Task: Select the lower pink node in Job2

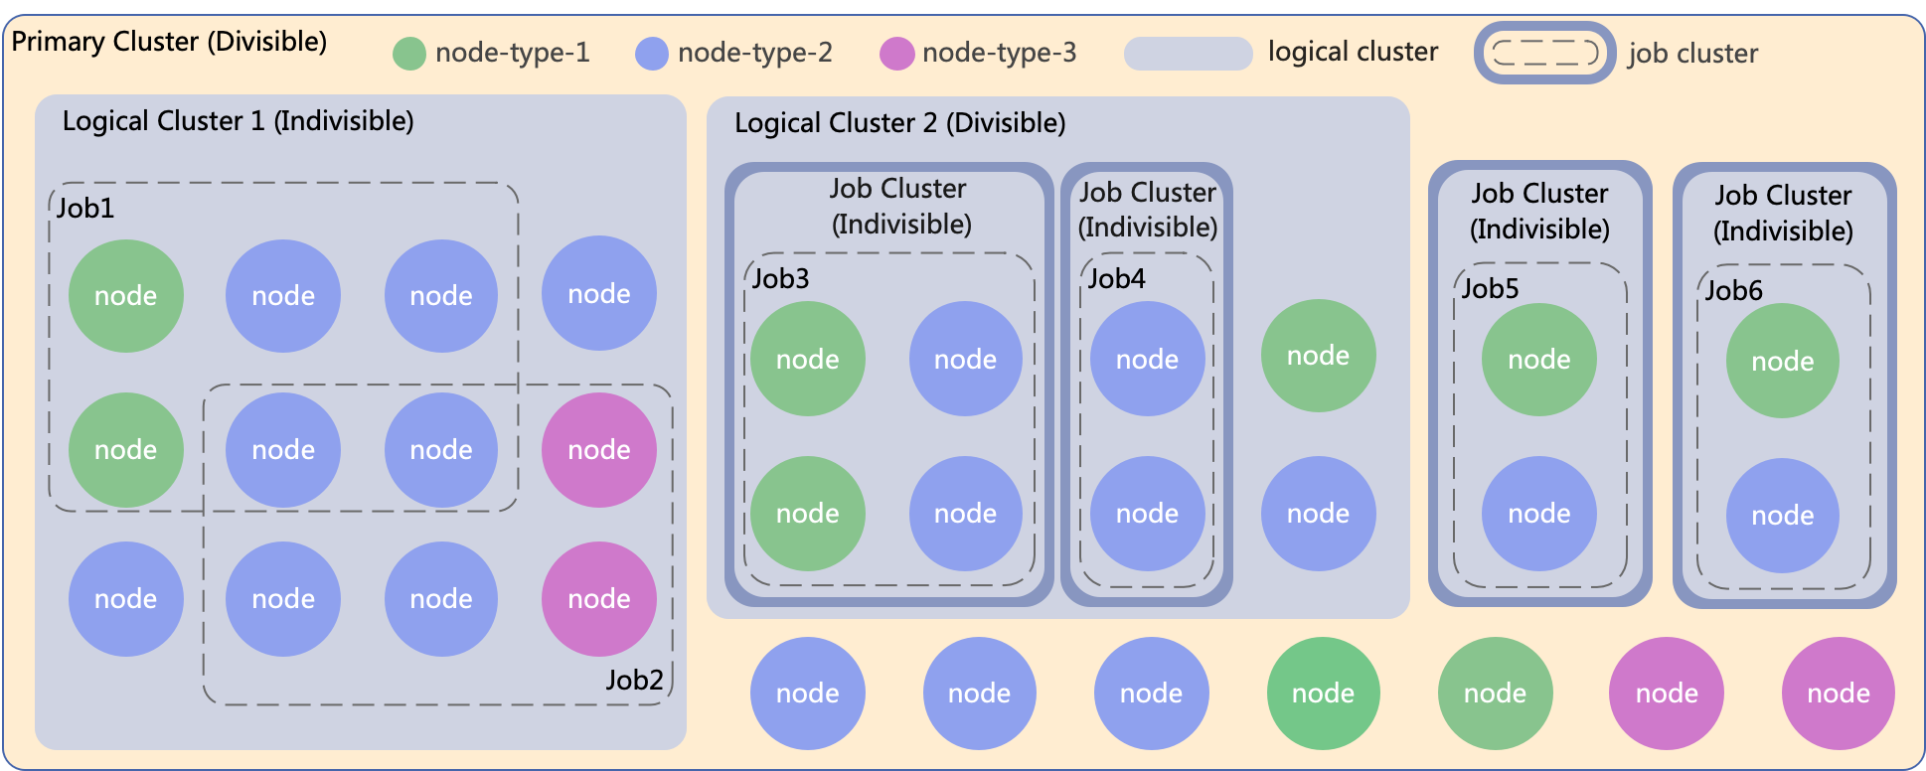Action: [599, 599]
